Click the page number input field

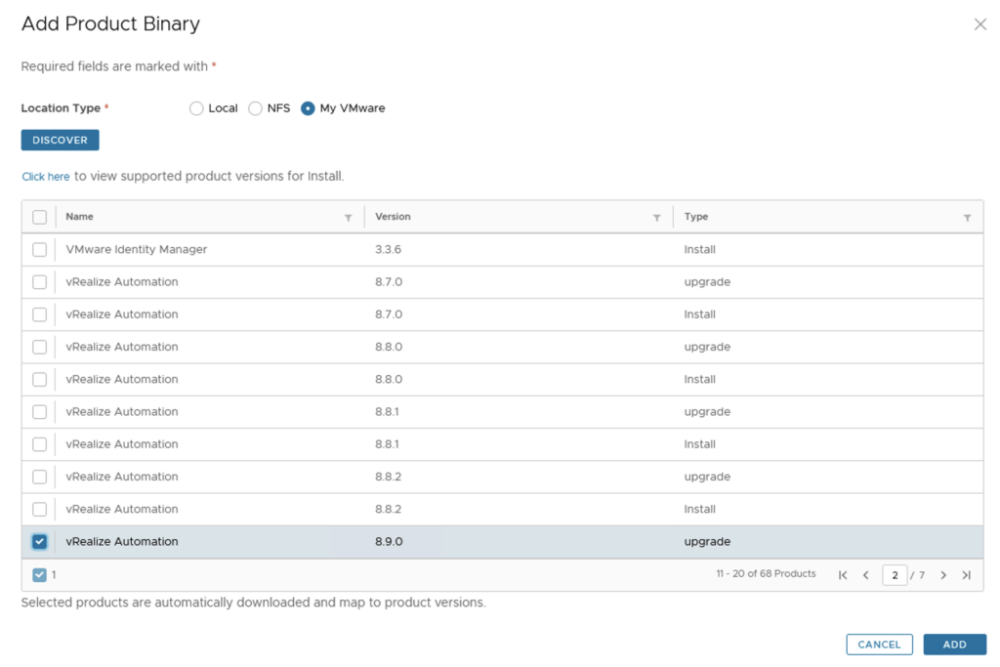point(894,575)
